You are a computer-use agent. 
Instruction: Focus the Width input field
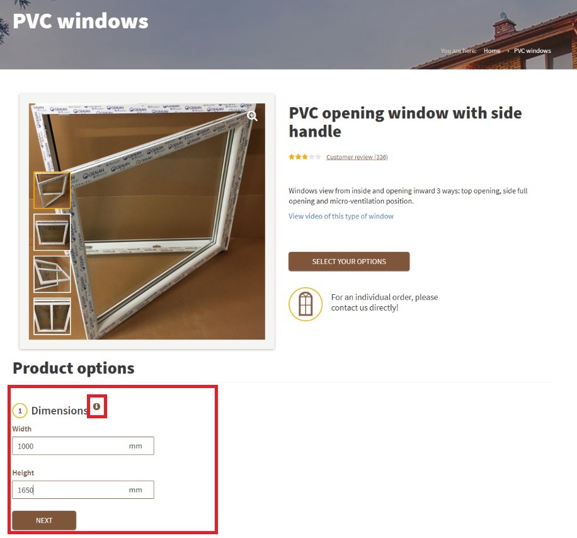(83, 446)
